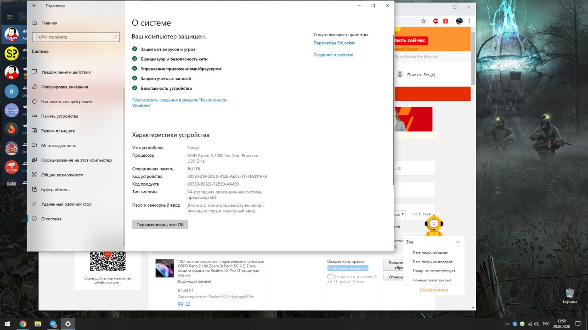
Task: Select Проецирование на этот компьютер
Action: coord(76,160)
